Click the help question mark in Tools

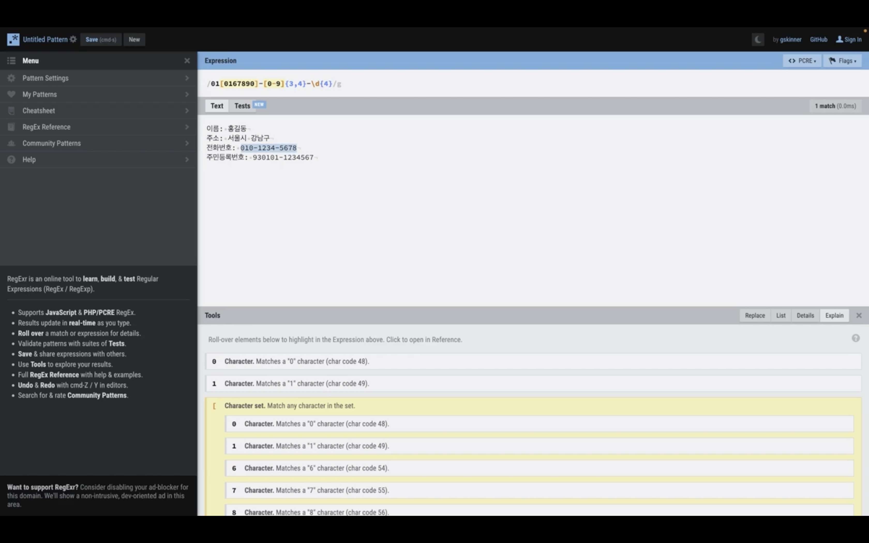pos(856,338)
